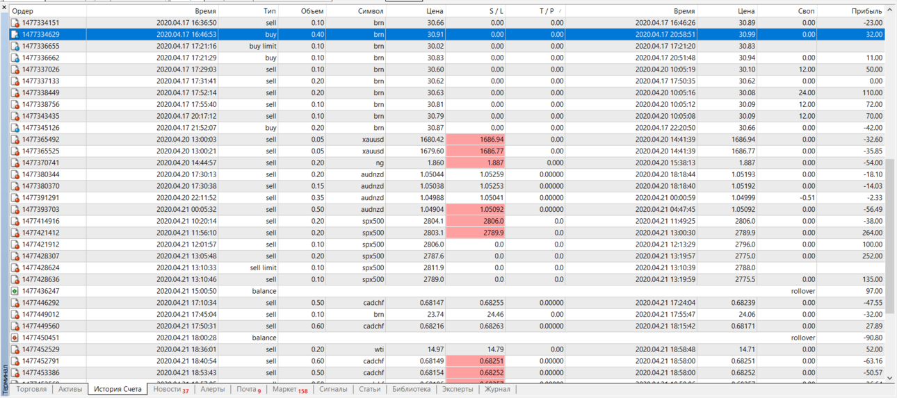Click the order icon for 1477421412
Image resolution: width=897 pixels, height=398 pixels.
(x=15, y=233)
